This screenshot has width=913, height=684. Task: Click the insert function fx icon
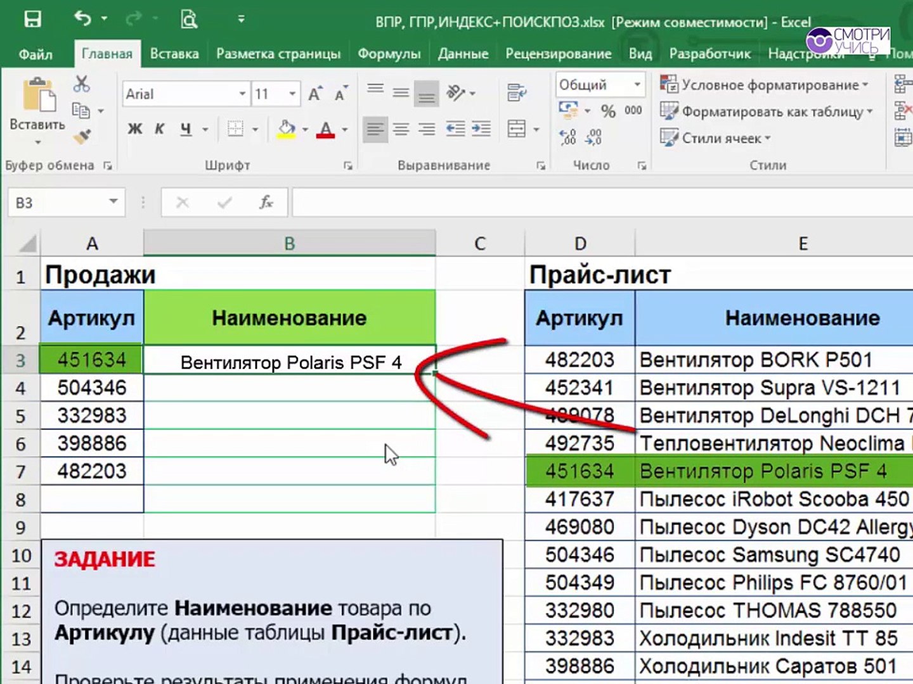266,203
